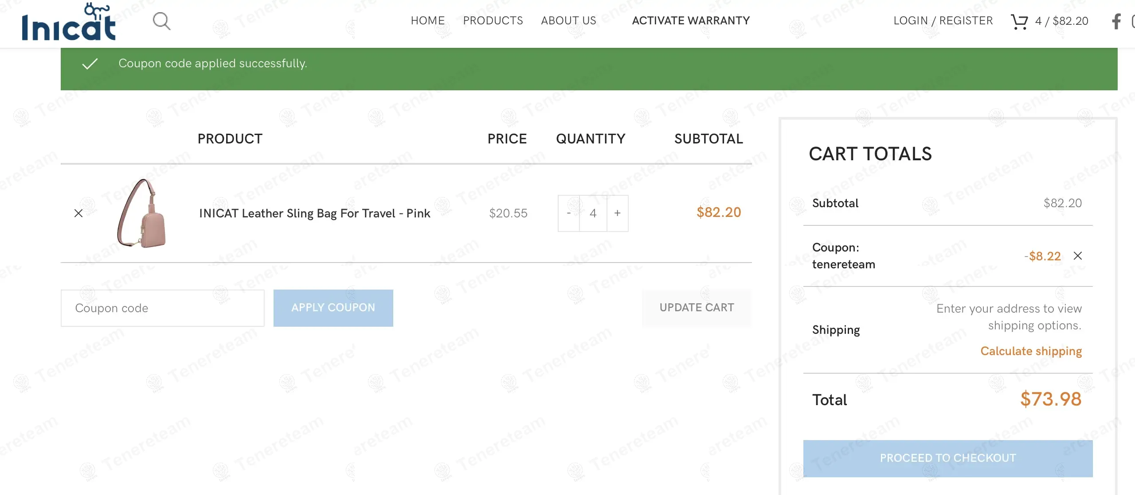This screenshot has width=1135, height=495.
Task: Click the QUANTITY column header
Action: 591,139
